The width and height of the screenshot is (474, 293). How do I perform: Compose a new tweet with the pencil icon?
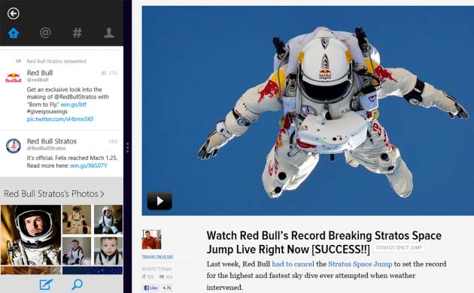coord(46,284)
